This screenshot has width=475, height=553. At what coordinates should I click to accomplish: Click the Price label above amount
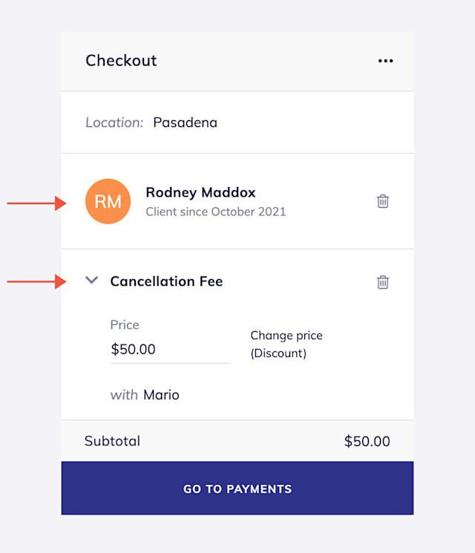[x=125, y=325]
